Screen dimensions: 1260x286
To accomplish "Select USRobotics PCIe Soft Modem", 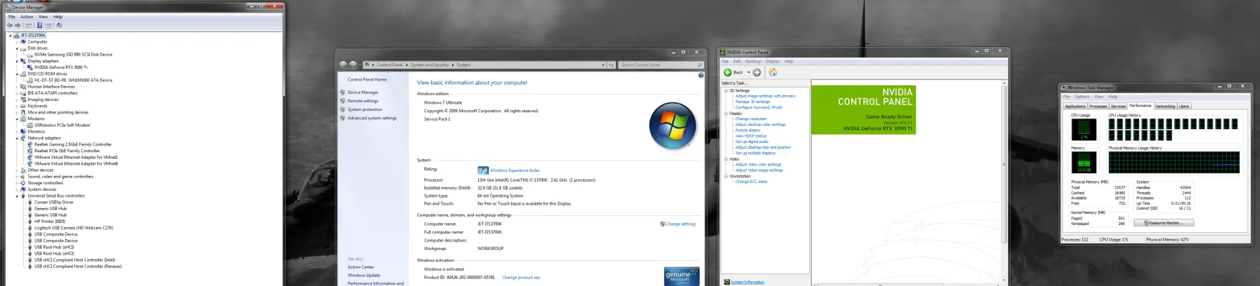I will click(x=62, y=125).
